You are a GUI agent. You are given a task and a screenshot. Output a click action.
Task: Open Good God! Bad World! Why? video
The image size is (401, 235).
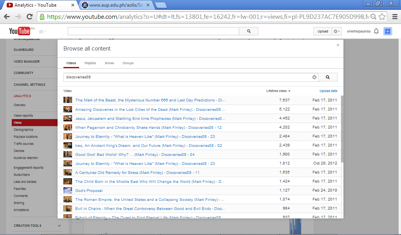[135, 154]
